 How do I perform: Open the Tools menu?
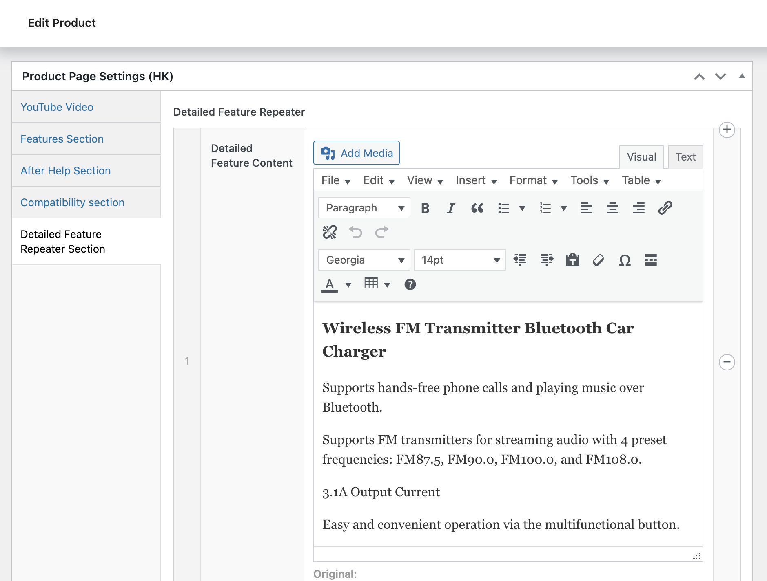590,180
